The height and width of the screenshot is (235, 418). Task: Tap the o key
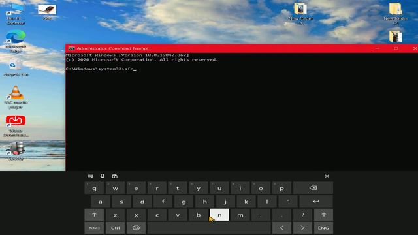click(261, 188)
